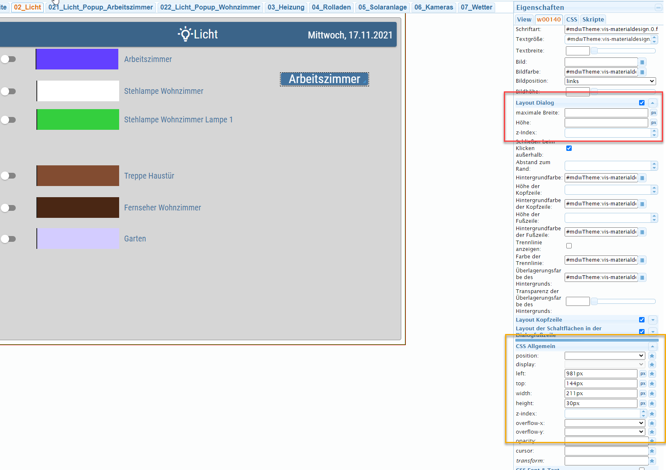Image resolution: width=666 pixels, height=470 pixels.
Task: Click the star icon in the height row
Action: coord(652,403)
